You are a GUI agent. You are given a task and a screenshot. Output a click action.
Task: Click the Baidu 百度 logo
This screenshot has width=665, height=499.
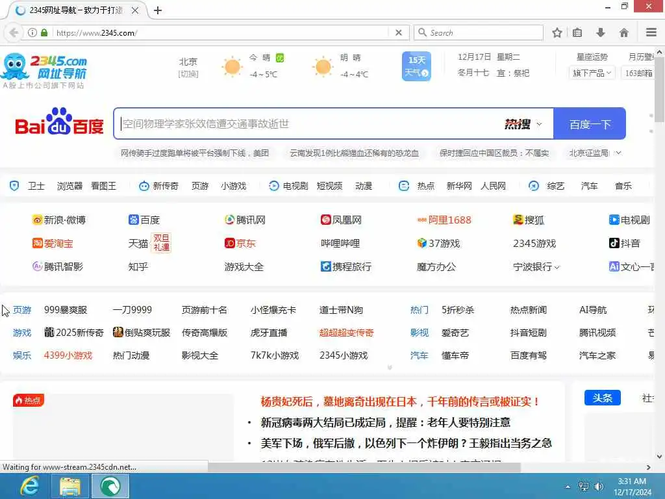pyautogui.click(x=59, y=123)
